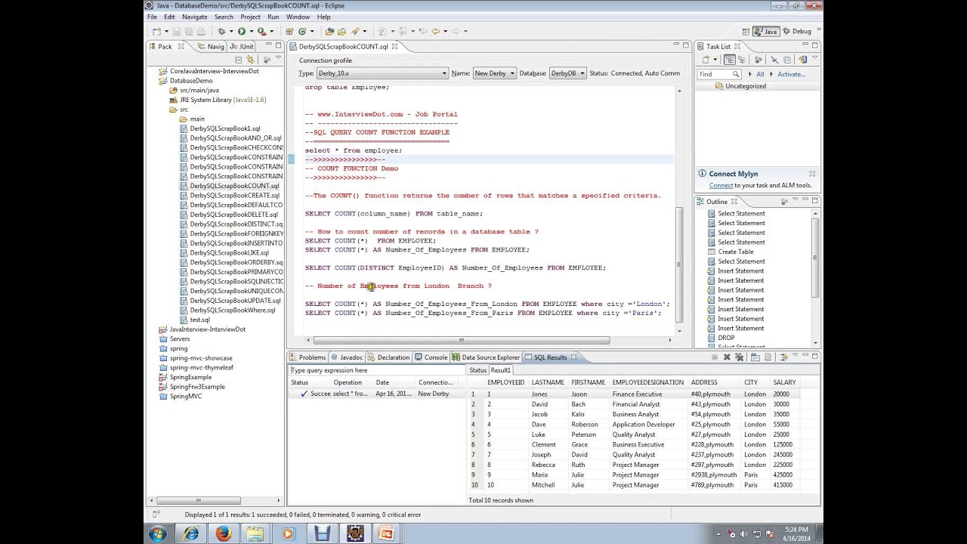This screenshot has height=544, width=967.
Task: Close the Connect Mylyn notice
Action: (x=812, y=174)
